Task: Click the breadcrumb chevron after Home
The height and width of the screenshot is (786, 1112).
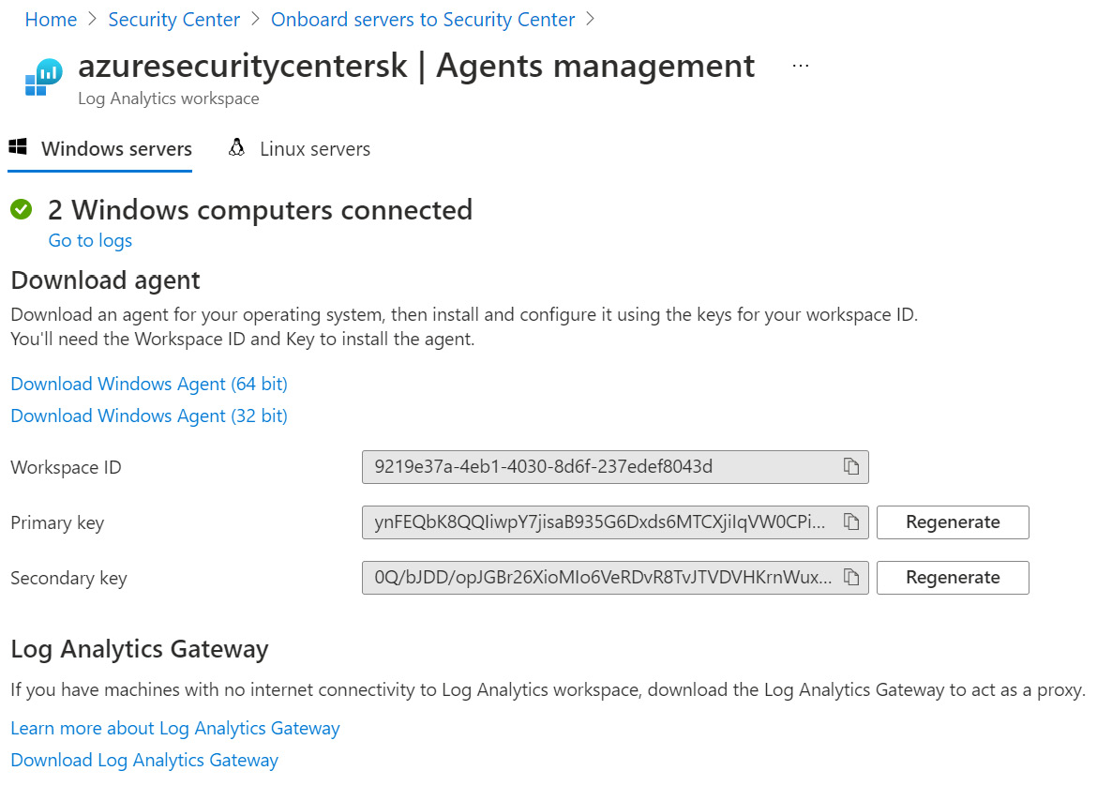Action: pos(92,19)
